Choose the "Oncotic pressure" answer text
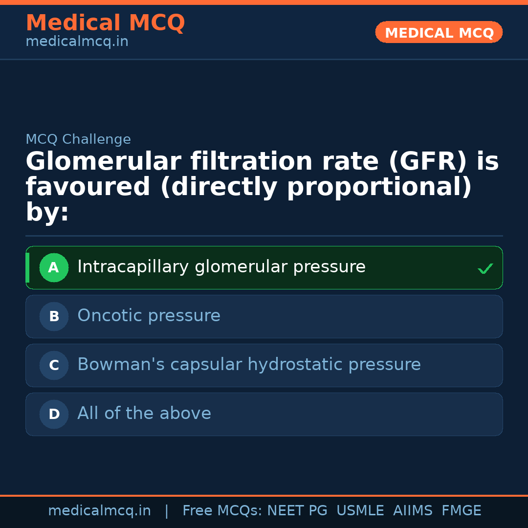The image size is (528, 528). pyautogui.click(x=149, y=316)
